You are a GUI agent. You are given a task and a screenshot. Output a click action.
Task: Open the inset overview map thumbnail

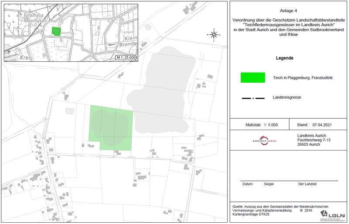(71, 32)
